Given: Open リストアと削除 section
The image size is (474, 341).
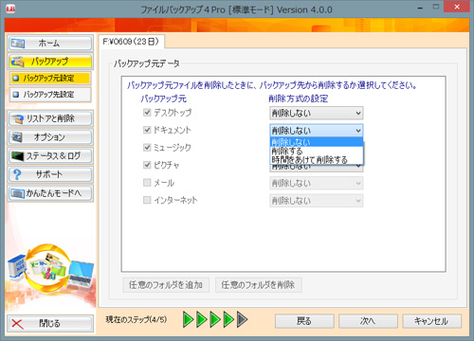Looking at the screenshot, I should click(x=50, y=118).
